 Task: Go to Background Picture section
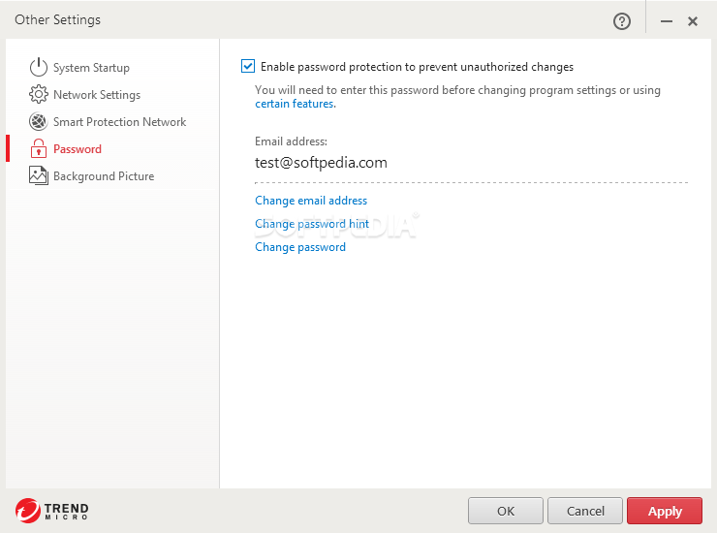(x=104, y=176)
